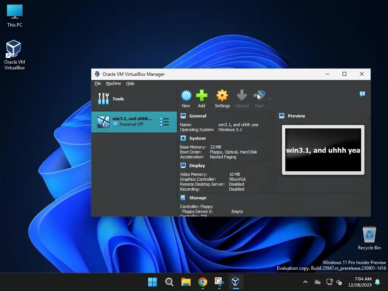Viewport: 388px width, 291px height.
Task: Expand the hidden system tray icons chevron
Action: tap(305, 282)
